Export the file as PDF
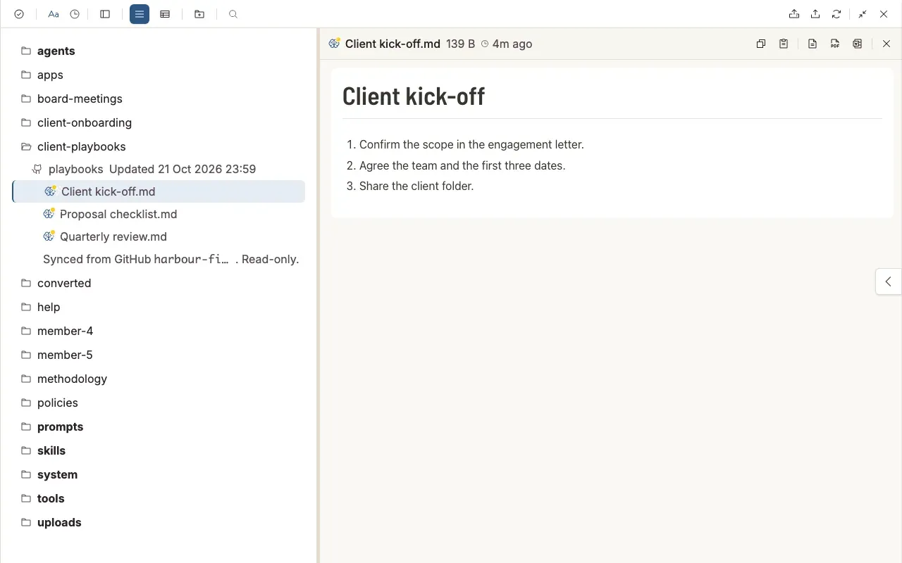Screen dimensions: 902x563 [x=835, y=44]
